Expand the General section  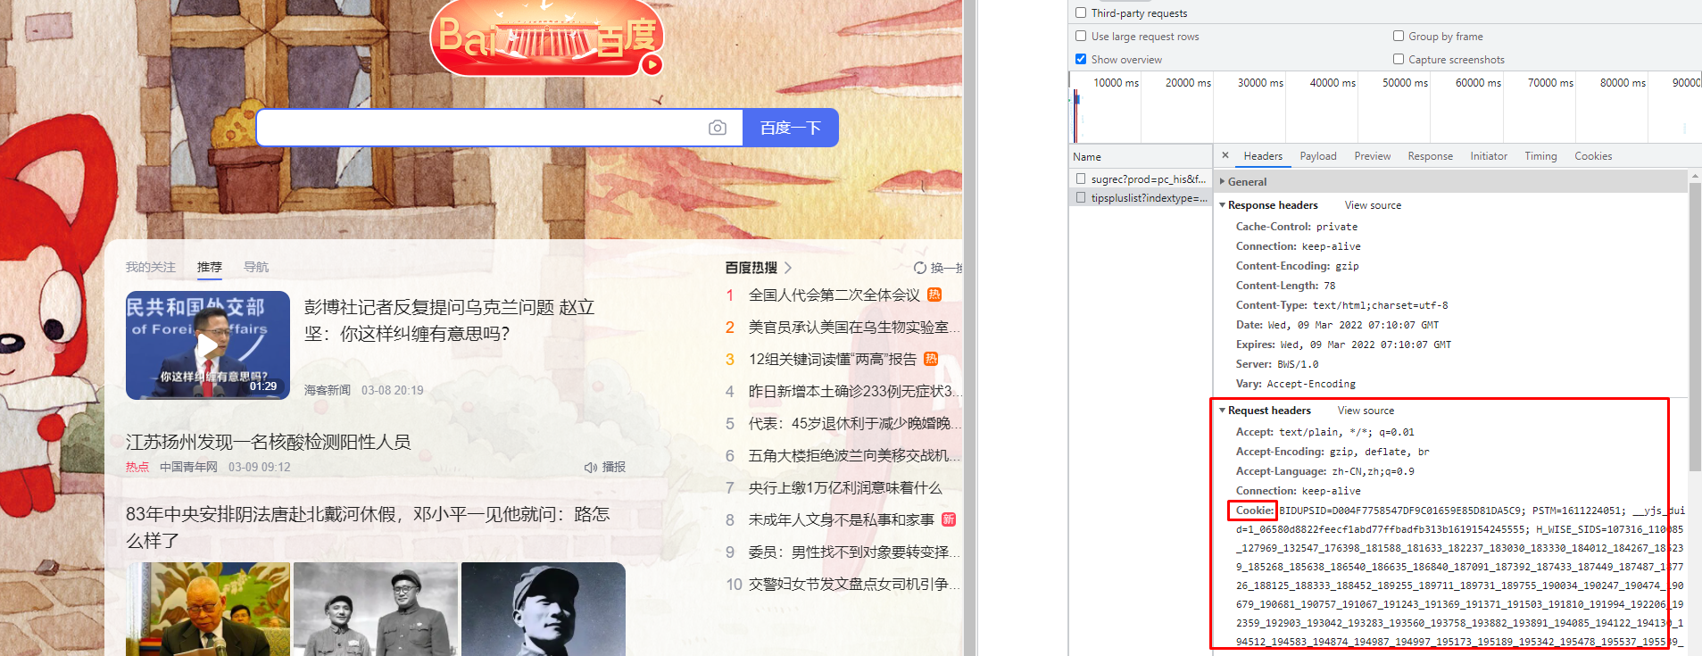[x=1223, y=181]
